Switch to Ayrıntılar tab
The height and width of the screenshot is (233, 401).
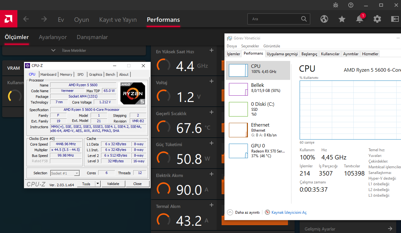point(351,54)
